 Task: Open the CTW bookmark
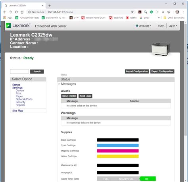pyautogui.click(x=74, y=17)
